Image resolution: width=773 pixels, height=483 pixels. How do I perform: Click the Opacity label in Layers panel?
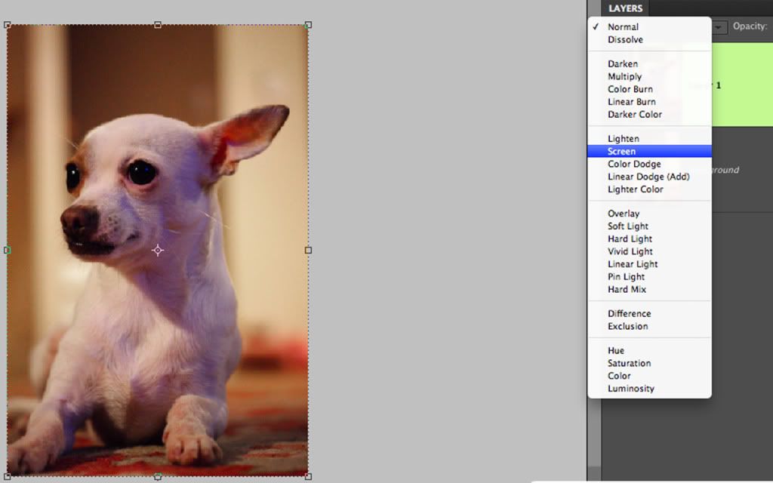[750, 26]
